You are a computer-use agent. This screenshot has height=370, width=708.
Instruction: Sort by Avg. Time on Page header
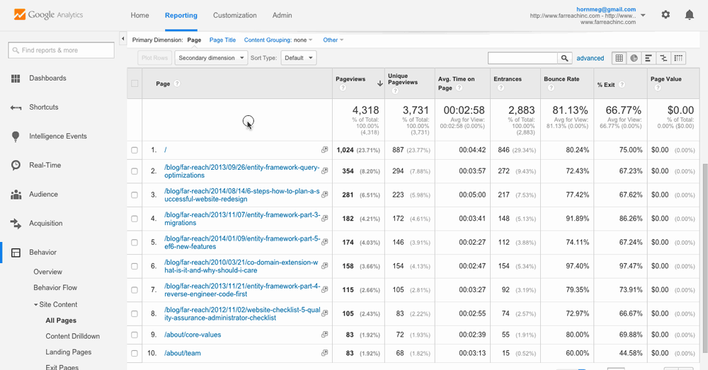[456, 83]
